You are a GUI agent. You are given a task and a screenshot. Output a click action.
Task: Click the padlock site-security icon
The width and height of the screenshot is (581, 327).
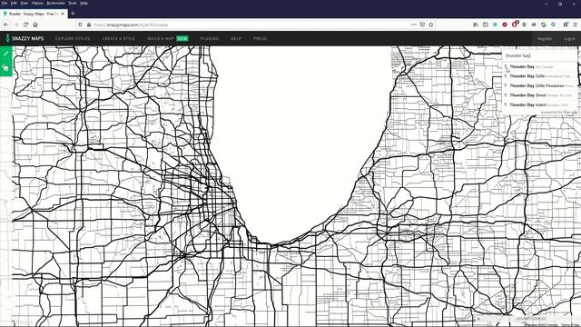(89, 25)
